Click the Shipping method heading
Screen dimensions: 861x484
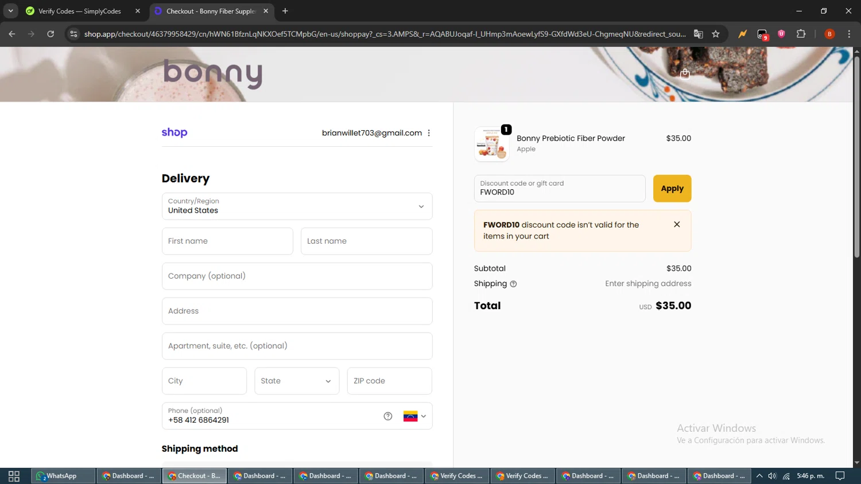[x=200, y=448]
